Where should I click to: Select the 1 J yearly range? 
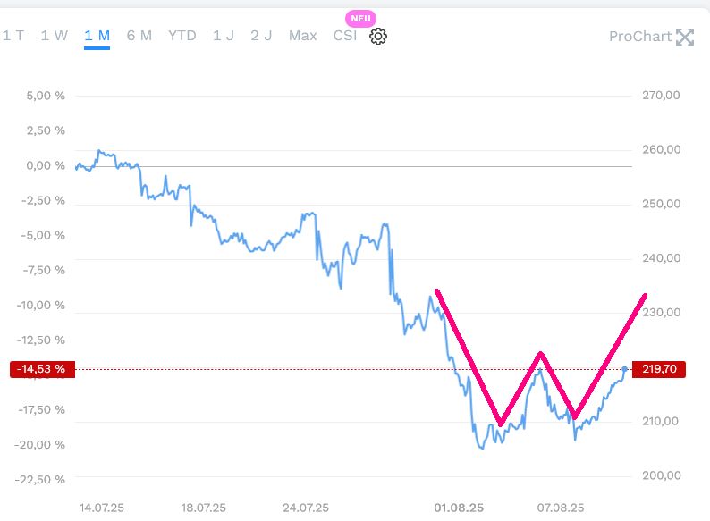(x=224, y=36)
